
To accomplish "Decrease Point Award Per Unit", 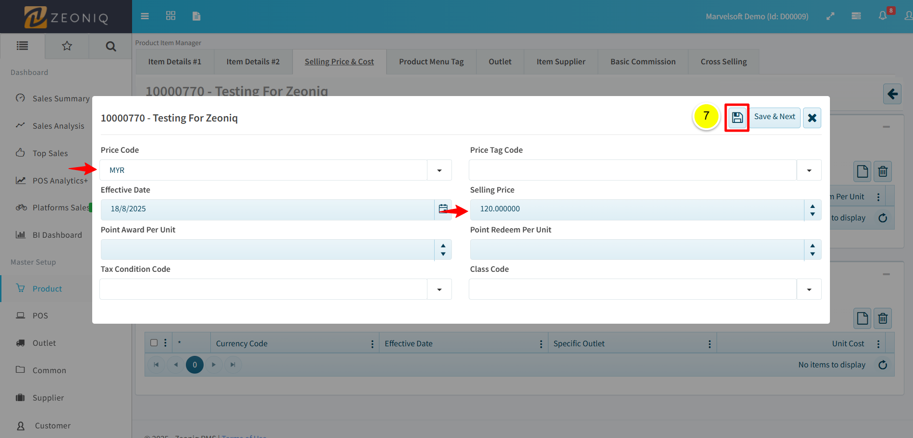I will pyautogui.click(x=443, y=254).
